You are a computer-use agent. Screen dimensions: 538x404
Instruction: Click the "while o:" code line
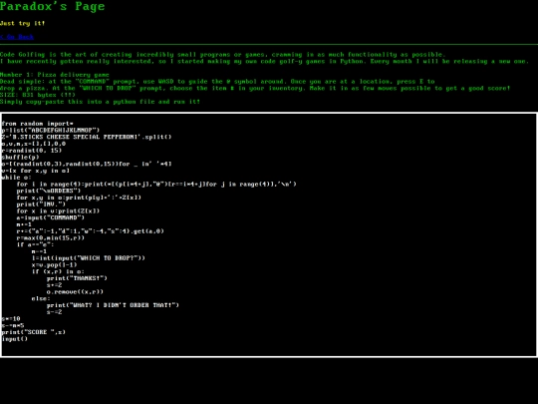pos(17,178)
